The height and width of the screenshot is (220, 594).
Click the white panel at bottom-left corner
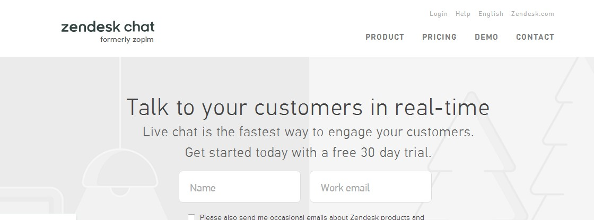37,217
